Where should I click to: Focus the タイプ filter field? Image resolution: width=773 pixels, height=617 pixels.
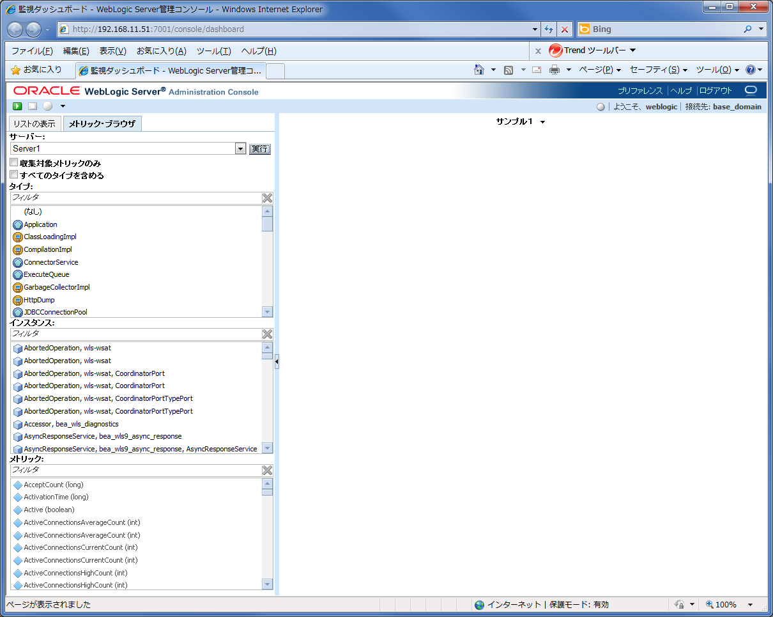[x=135, y=198]
